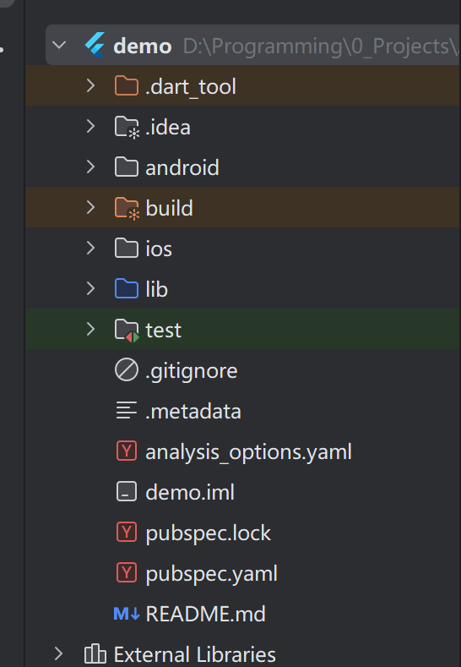Click the Markdown icon next to README.md
Image resolution: width=461 pixels, height=667 pixels.
pyautogui.click(x=127, y=614)
